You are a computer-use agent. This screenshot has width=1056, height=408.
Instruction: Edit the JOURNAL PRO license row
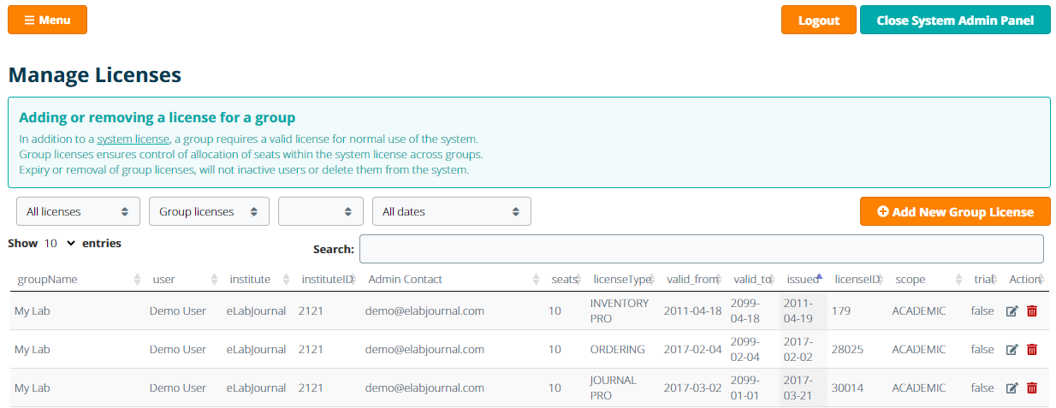pos(1012,388)
